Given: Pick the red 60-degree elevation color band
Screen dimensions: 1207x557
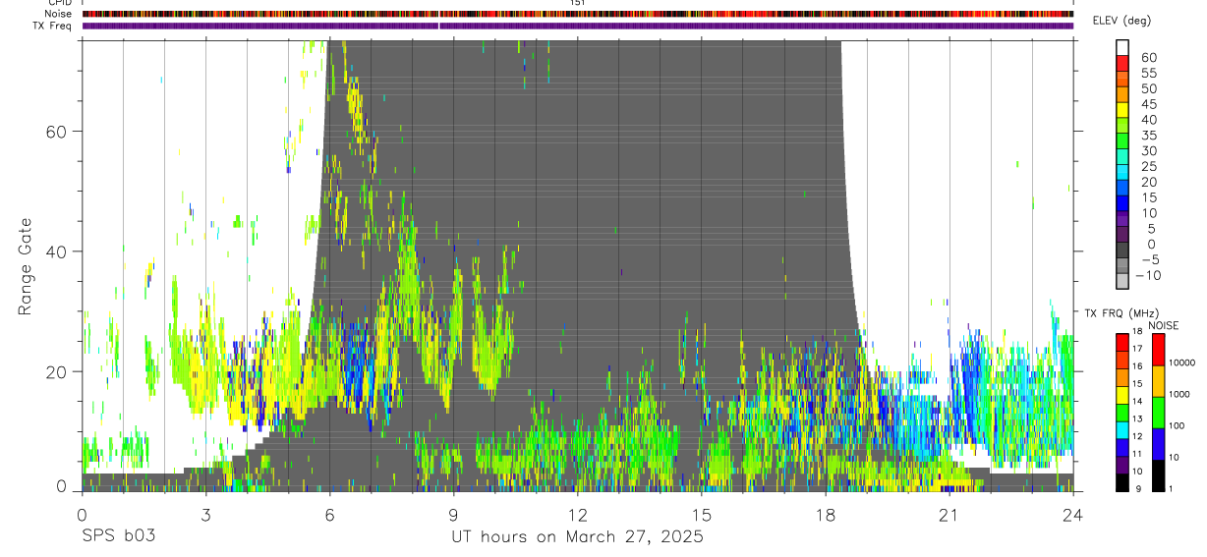Looking at the screenshot, I should click(1122, 63).
